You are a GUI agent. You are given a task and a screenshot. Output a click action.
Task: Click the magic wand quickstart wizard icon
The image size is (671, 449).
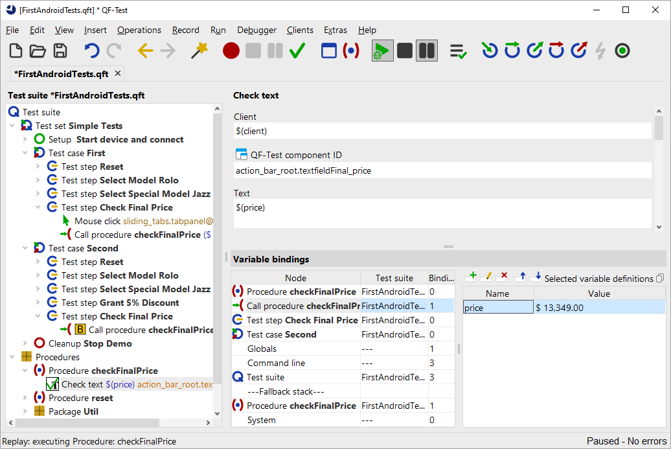[x=199, y=51]
